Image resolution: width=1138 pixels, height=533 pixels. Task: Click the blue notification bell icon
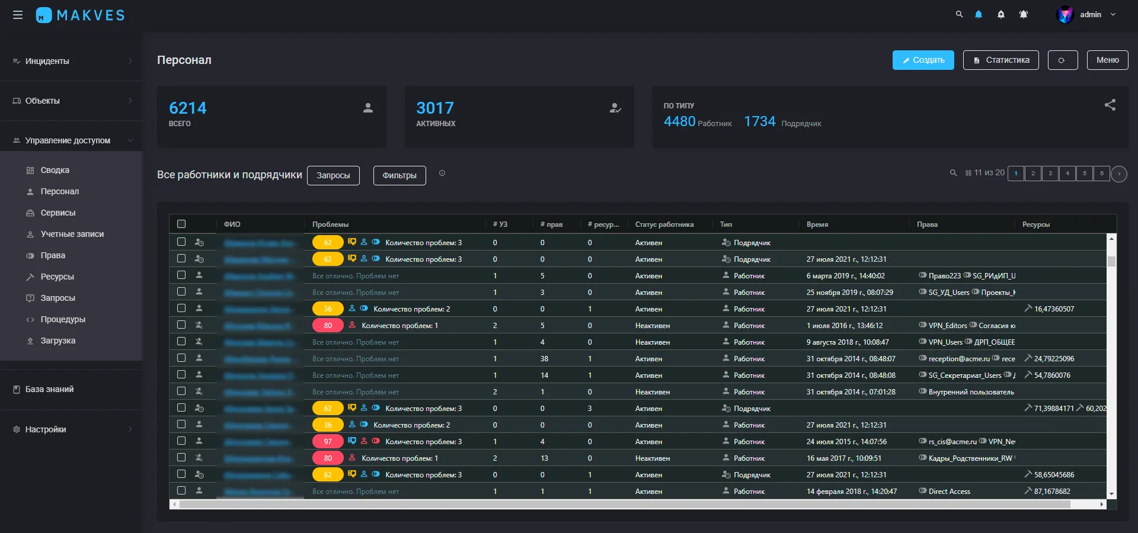(979, 14)
